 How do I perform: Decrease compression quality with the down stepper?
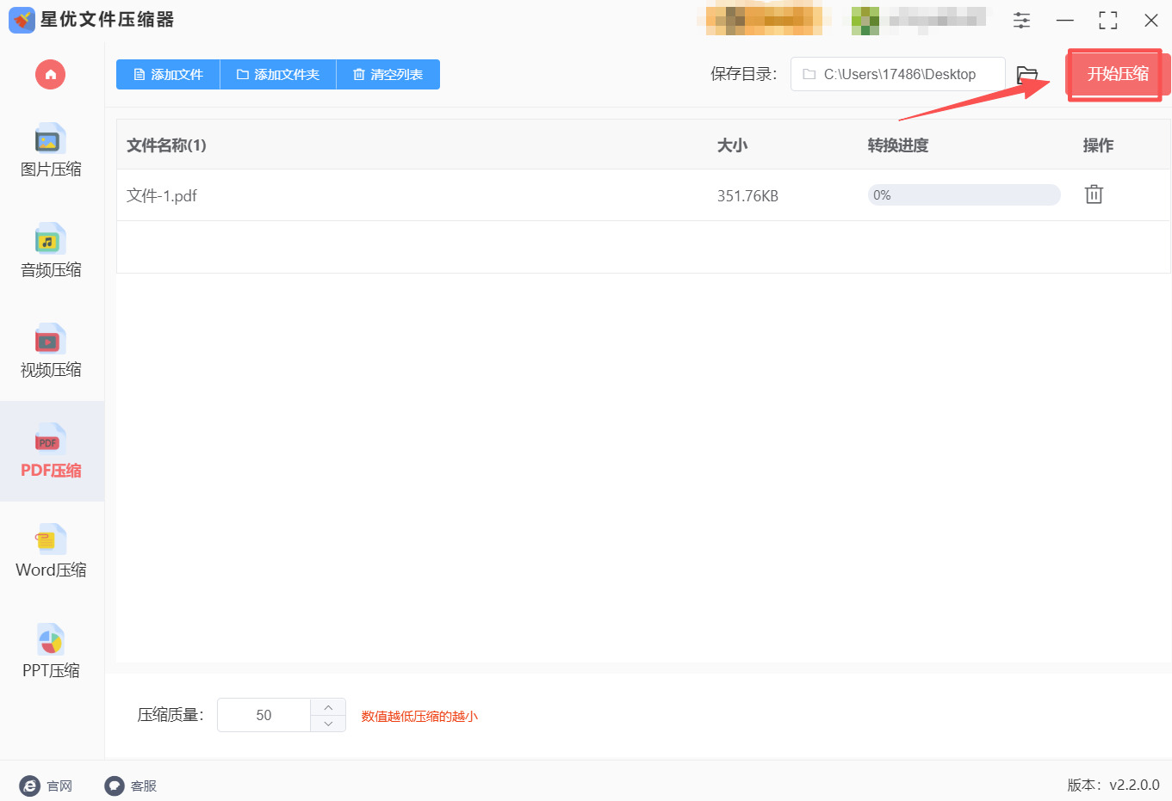point(327,724)
